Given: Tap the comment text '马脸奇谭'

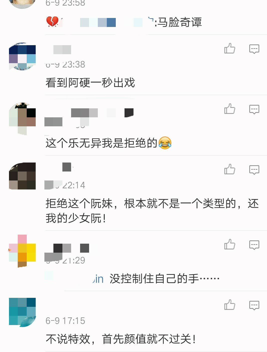Looking at the screenshot, I should coord(179,22).
